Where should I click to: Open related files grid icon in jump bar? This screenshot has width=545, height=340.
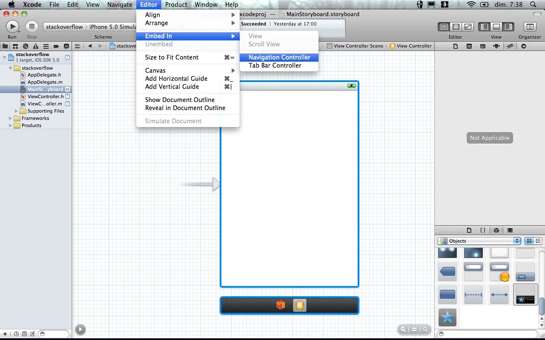click(77, 46)
